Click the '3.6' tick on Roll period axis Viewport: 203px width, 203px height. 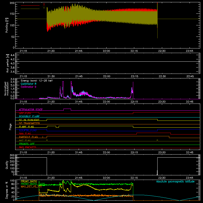pos(12,72)
